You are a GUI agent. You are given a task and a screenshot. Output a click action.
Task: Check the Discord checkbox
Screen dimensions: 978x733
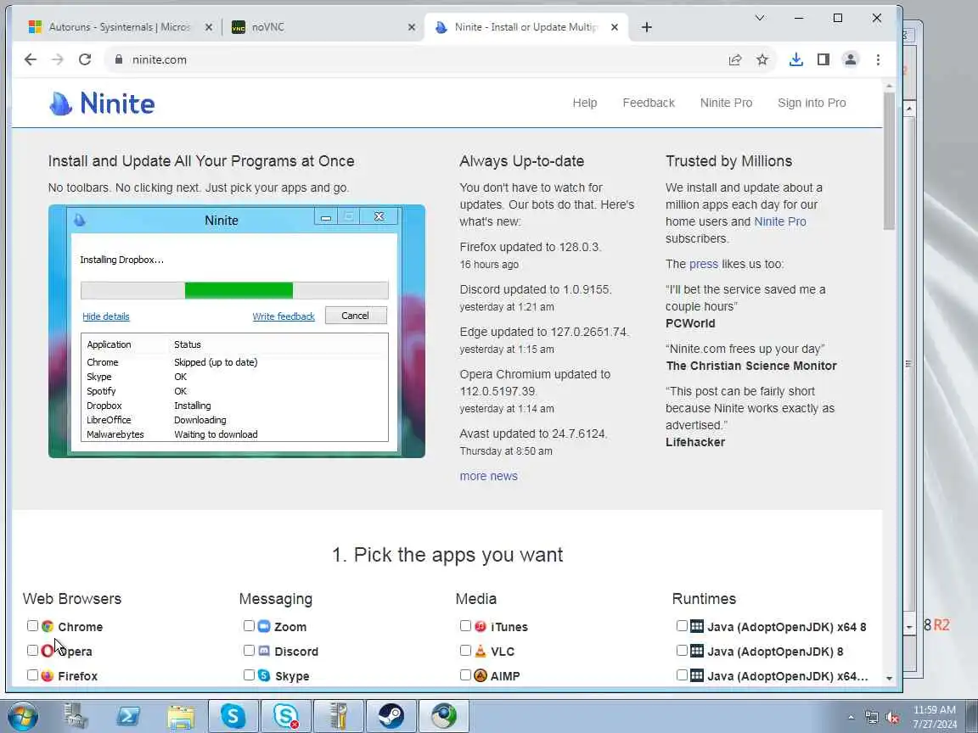pos(249,650)
